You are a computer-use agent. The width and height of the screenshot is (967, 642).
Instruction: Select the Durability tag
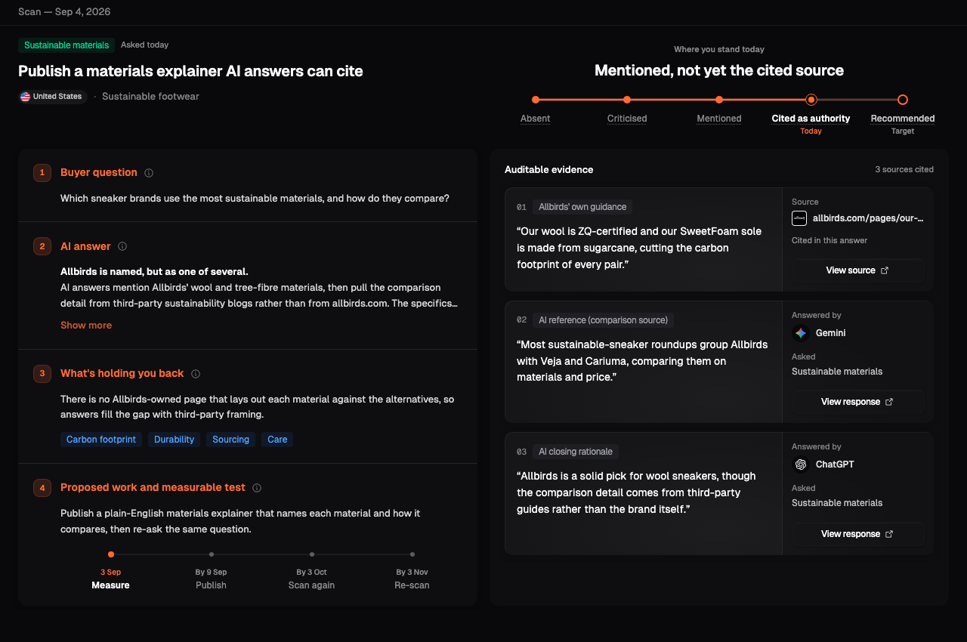coord(174,440)
